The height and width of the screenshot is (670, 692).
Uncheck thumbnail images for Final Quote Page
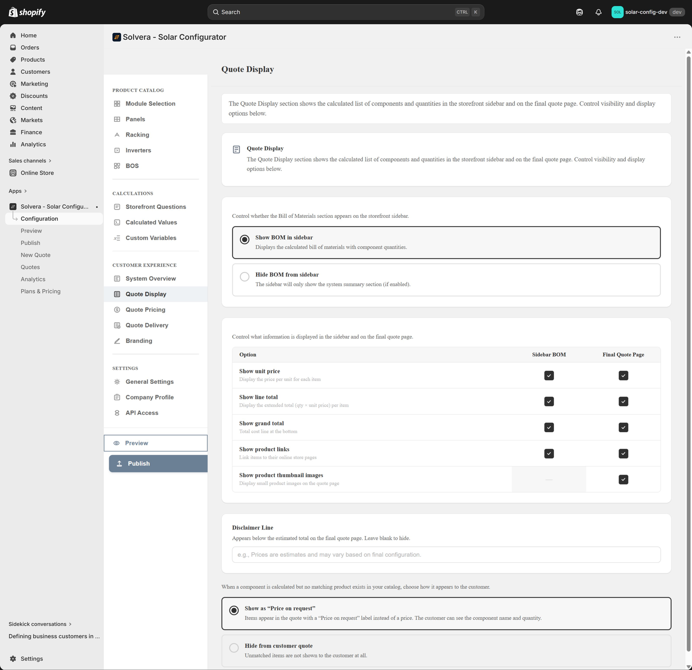click(623, 479)
